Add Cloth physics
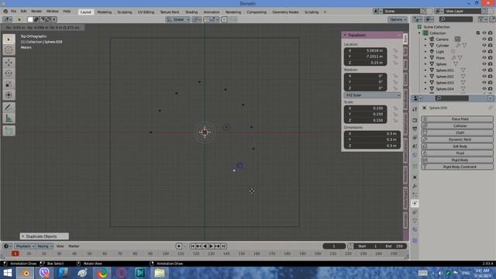 point(457,133)
